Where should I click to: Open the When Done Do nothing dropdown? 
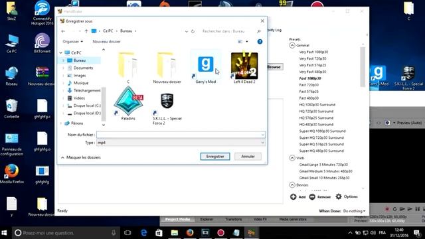[354, 211]
